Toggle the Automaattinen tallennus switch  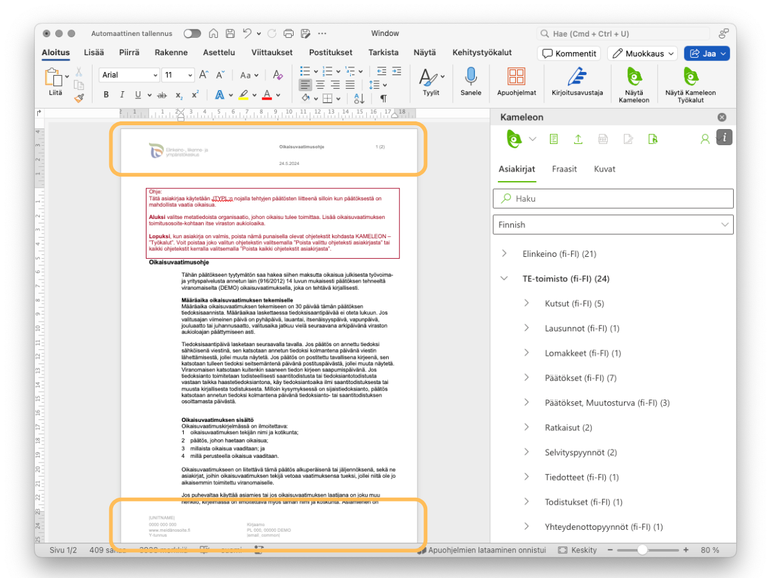(192, 33)
